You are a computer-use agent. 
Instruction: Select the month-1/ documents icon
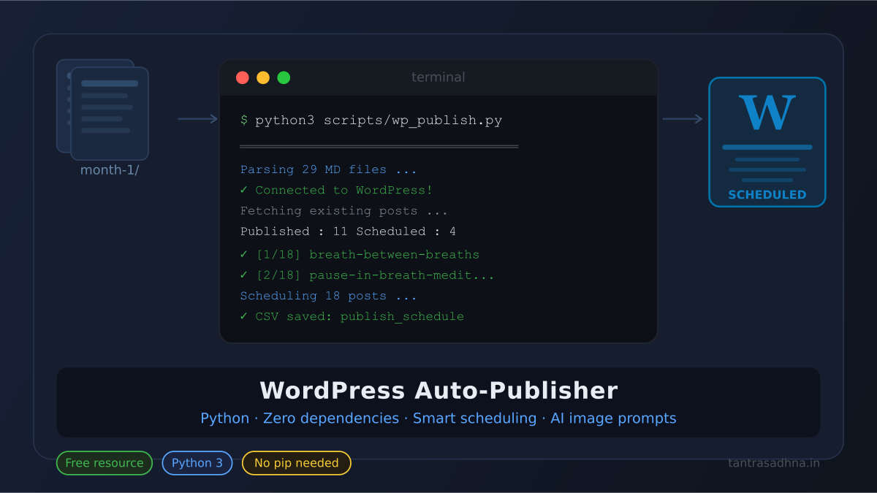[102, 110]
